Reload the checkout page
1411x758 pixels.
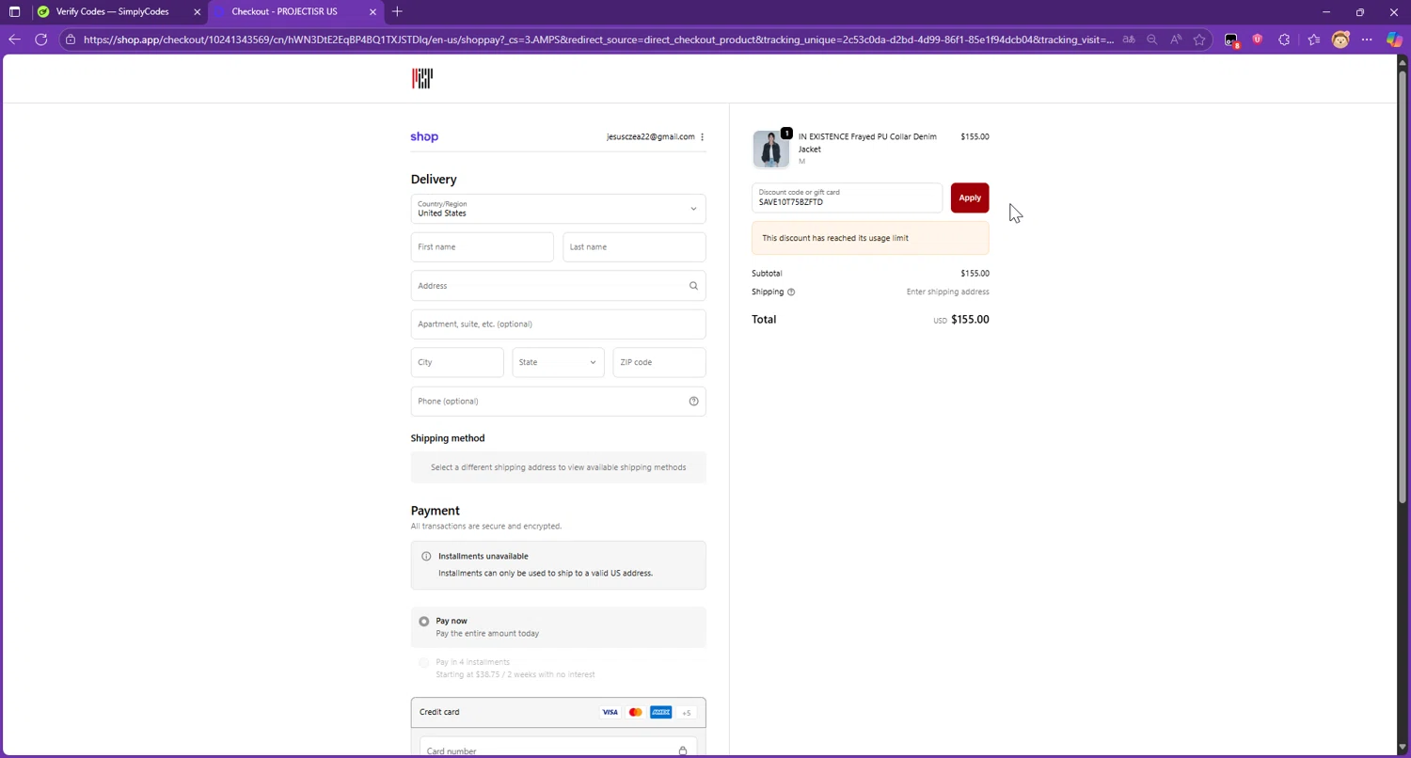40,39
